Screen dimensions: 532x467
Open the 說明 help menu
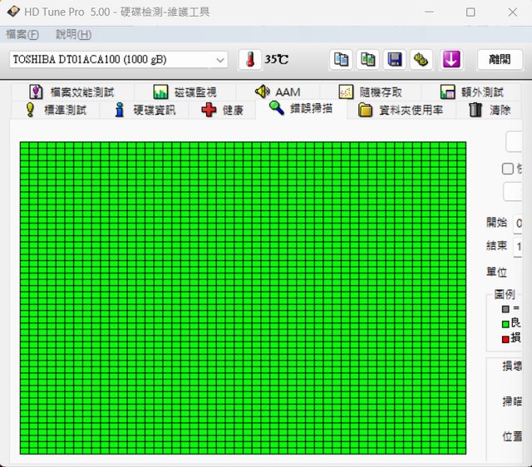73,34
